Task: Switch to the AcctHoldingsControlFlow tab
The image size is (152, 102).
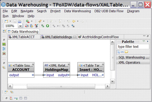Action: [x=100, y=37]
